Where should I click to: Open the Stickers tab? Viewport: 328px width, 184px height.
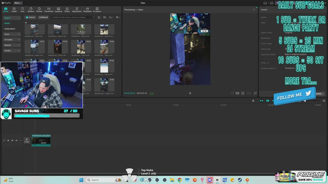pyautogui.click(x=31, y=10)
